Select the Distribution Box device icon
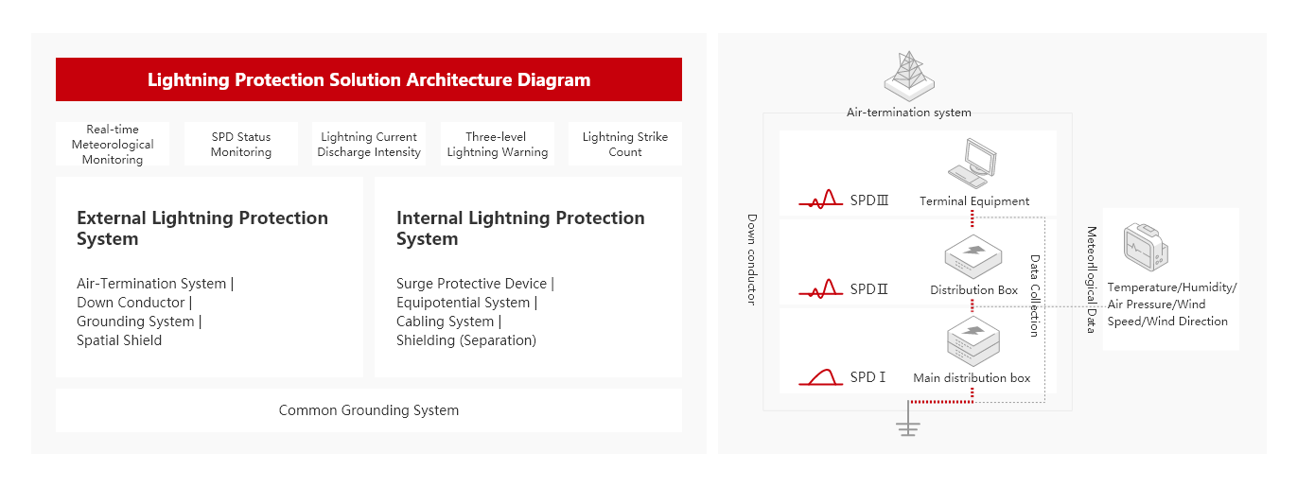1297x487 pixels. [973, 256]
